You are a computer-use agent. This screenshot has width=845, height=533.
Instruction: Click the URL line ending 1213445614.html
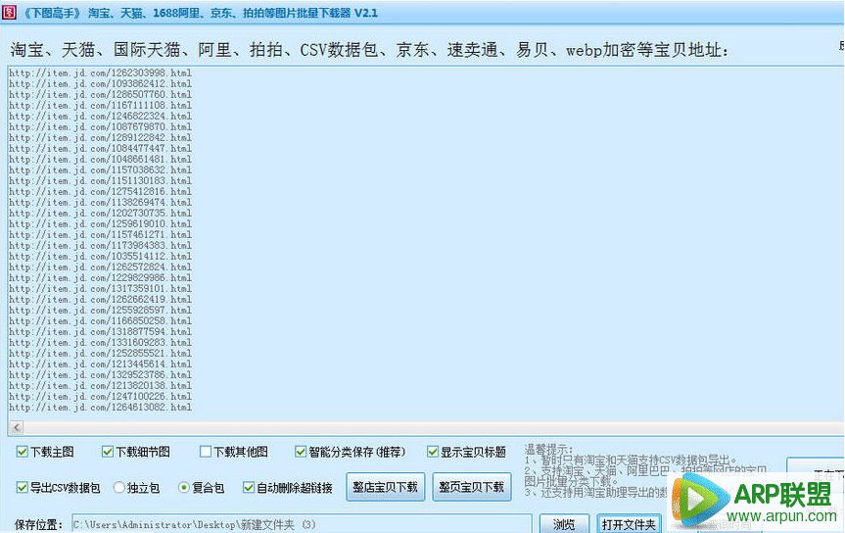100,364
